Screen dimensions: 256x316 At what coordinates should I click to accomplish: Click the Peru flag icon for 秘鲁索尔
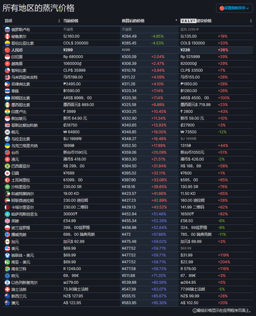7,37
